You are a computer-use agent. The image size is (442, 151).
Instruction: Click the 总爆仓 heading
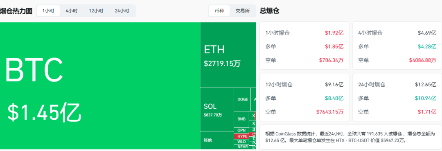(x=269, y=11)
